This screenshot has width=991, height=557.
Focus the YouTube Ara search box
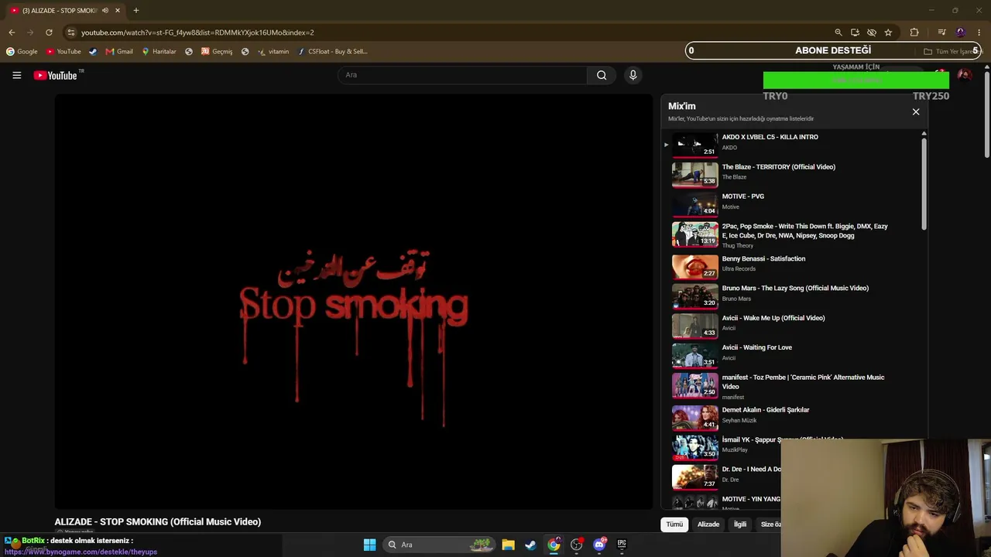tap(462, 75)
